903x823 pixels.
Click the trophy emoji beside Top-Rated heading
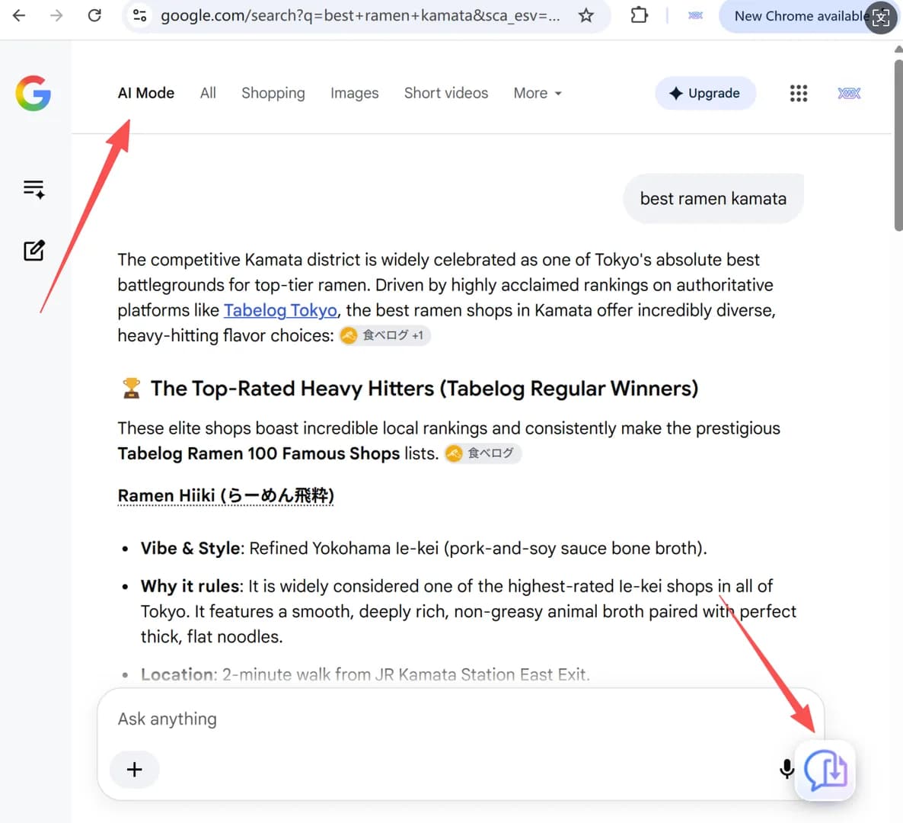pos(131,389)
